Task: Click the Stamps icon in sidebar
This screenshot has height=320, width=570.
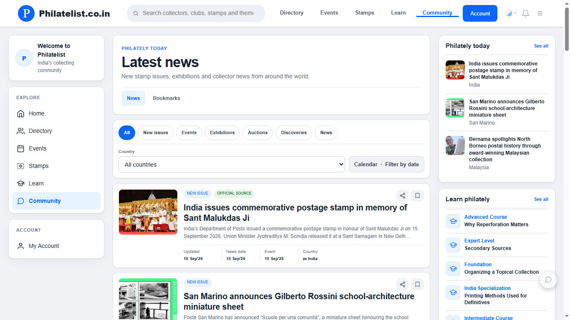Action: [x=20, y=166]
